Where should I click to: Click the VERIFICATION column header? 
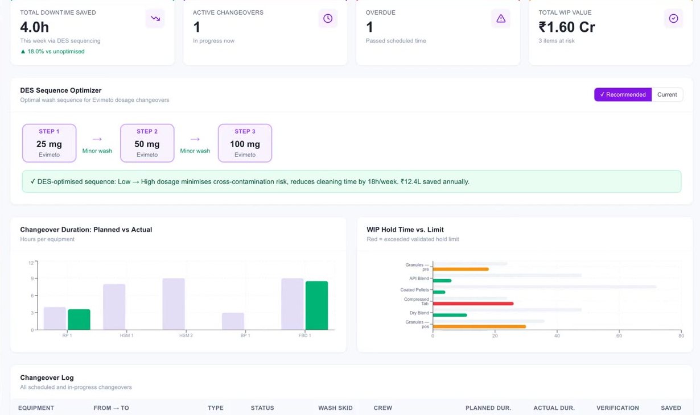coord(617,408)
